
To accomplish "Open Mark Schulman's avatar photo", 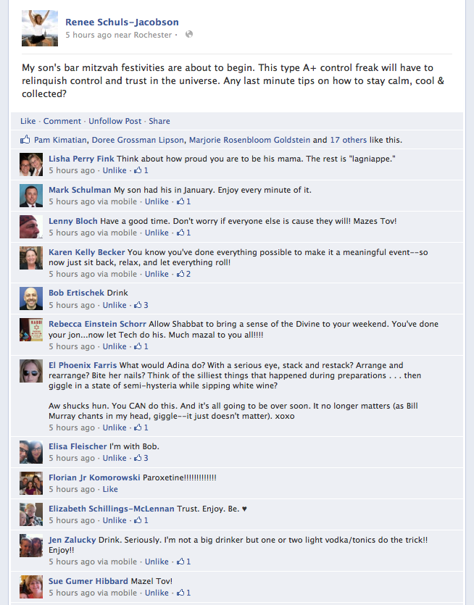I will click(31, 196).
